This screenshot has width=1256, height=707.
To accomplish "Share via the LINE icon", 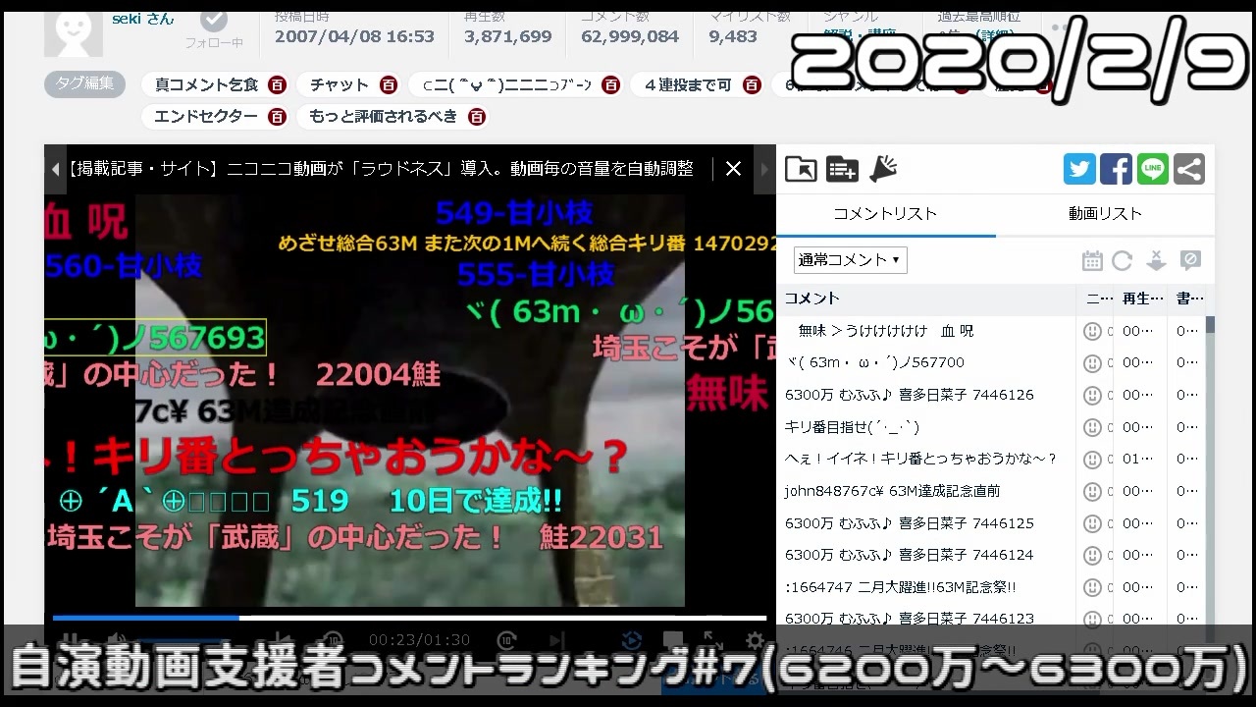I will coord(1153,169).
